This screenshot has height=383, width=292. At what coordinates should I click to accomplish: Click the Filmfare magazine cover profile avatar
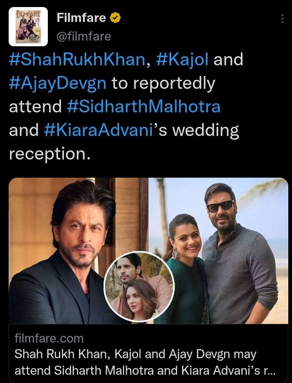click(x=27, y=27)
